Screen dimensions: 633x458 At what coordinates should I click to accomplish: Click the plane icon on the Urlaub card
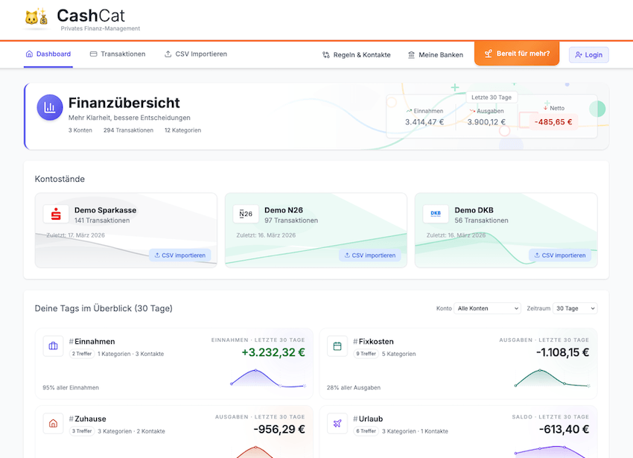[337, 423]
